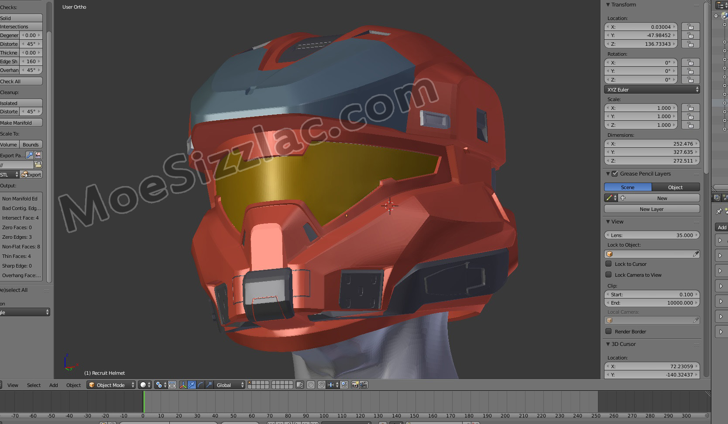
Task: Enable the Lock to Cursor checkbox
Action: pyautogui.click(x=608, y=264)
